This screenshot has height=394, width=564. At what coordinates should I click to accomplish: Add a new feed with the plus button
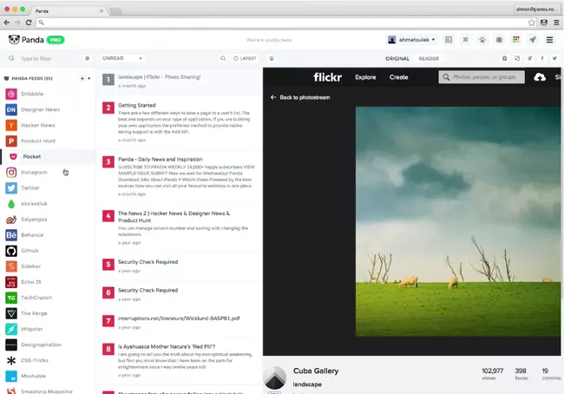click(82, 78)
